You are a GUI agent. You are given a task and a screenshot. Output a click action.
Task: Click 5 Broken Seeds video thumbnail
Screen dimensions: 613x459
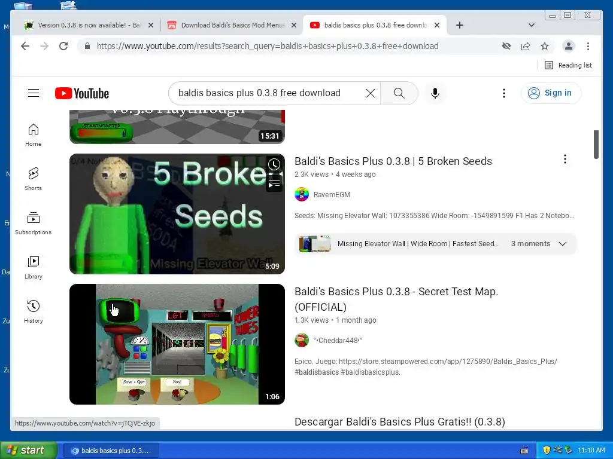pos(177,214)
